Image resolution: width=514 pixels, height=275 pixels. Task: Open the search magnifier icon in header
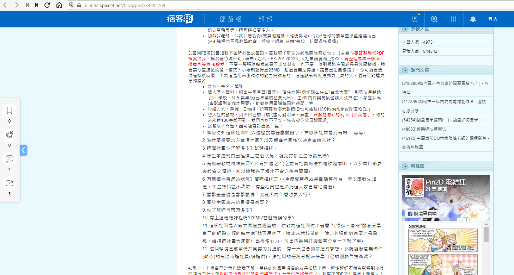pyautogui.click(x=434, y=19)
